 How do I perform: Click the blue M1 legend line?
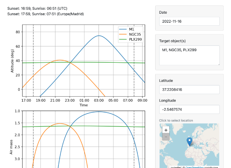pyautogui.click(x=123, y=29)
